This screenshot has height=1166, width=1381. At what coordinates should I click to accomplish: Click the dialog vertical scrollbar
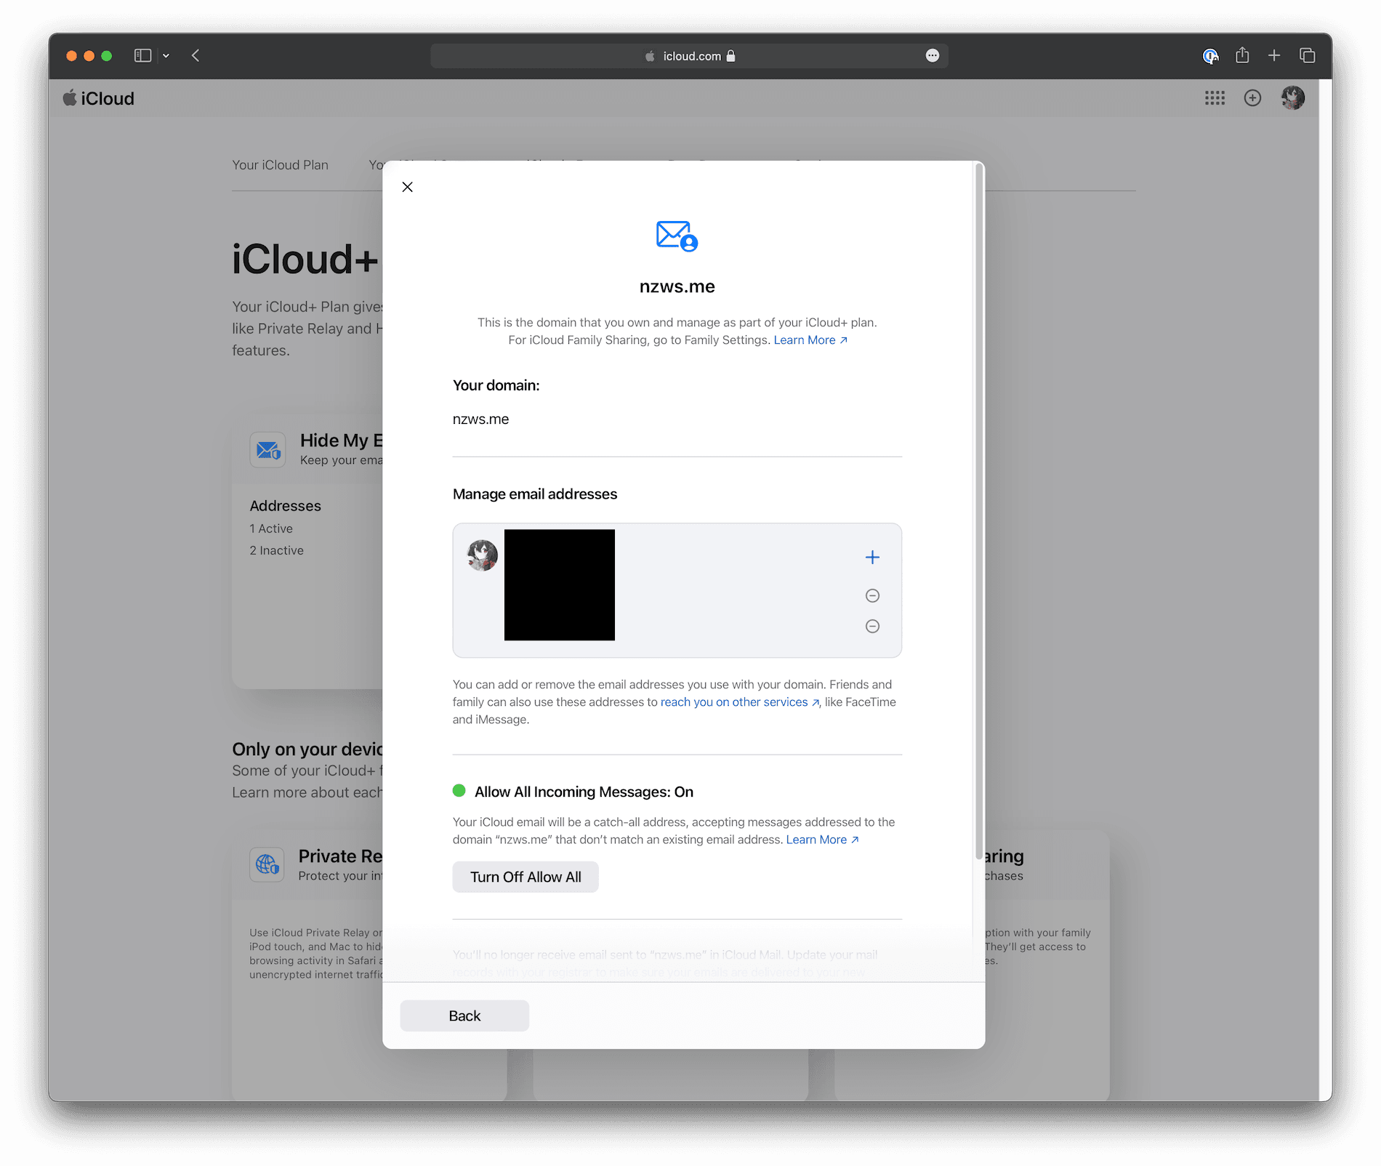click(x=979, y=512)
